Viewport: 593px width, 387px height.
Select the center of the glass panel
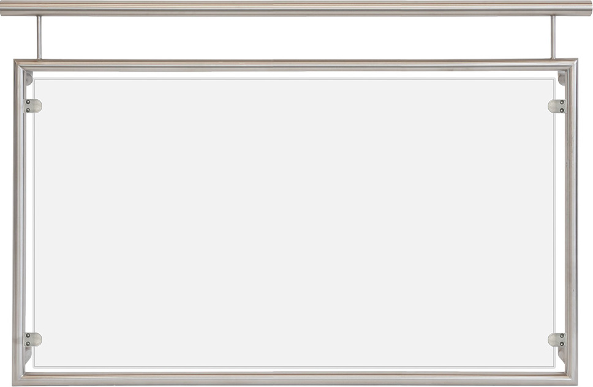point(294,223)
